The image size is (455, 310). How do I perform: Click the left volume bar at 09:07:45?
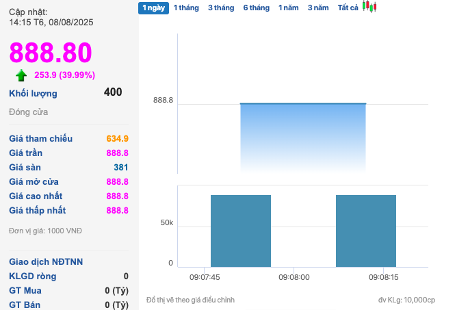coord(240,231)
